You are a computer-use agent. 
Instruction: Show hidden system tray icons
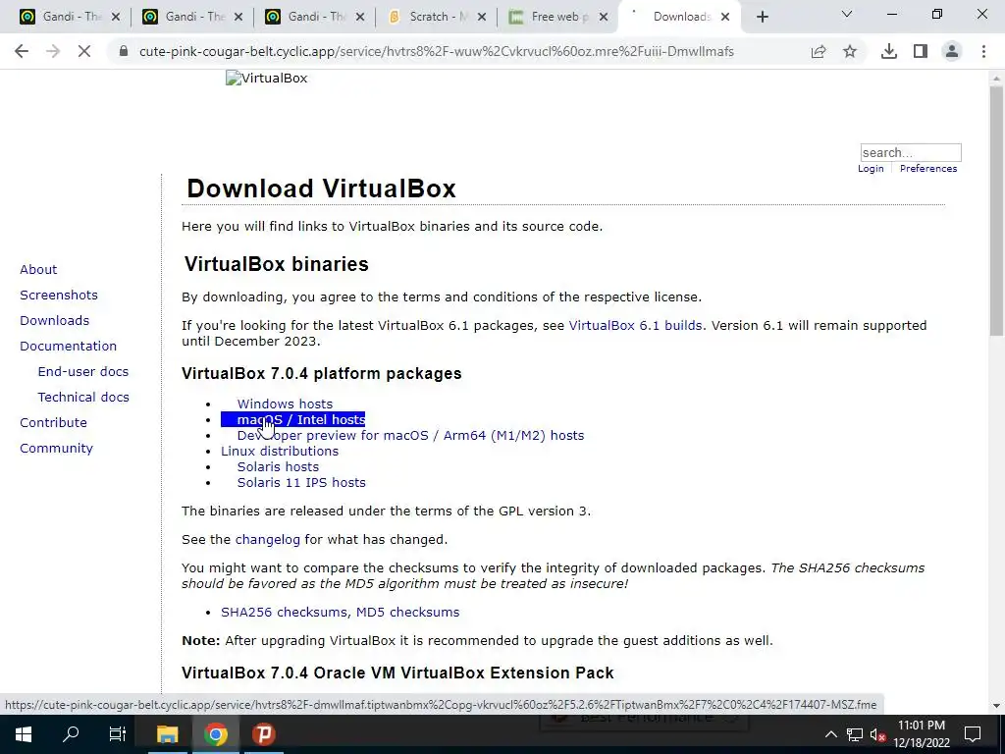(830, 734)
